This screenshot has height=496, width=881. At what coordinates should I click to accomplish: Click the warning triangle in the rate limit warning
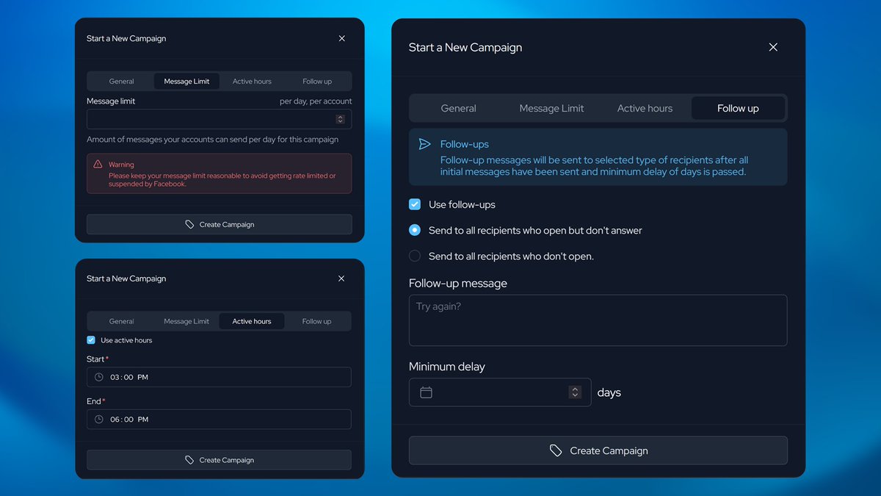[x=98, y=164]
